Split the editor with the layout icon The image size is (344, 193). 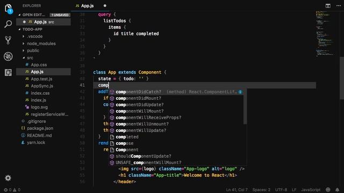point(328,6)
